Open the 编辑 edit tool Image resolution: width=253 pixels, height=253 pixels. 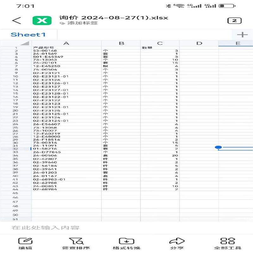pyautogui.click(x=25, y=244)
